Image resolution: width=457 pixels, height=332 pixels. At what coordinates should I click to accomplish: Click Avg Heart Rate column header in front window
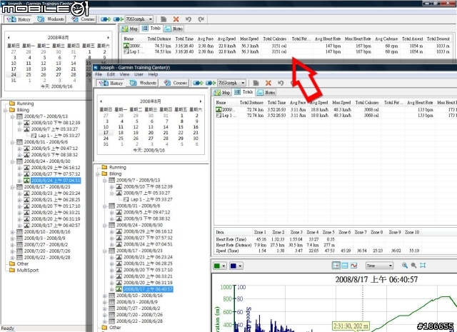[420, 103]
